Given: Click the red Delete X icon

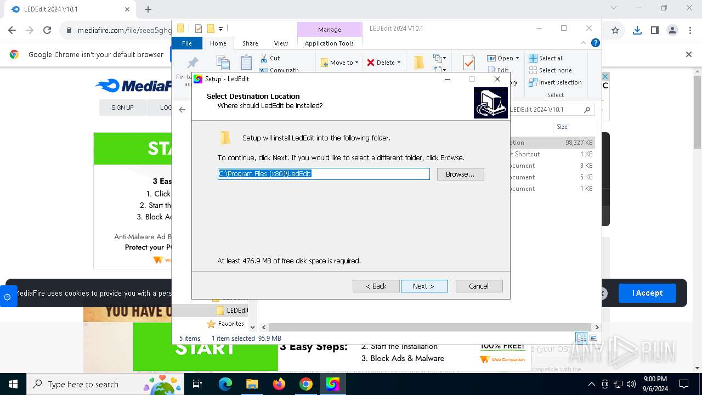Looking at the screenshot, I should point(371,63).
